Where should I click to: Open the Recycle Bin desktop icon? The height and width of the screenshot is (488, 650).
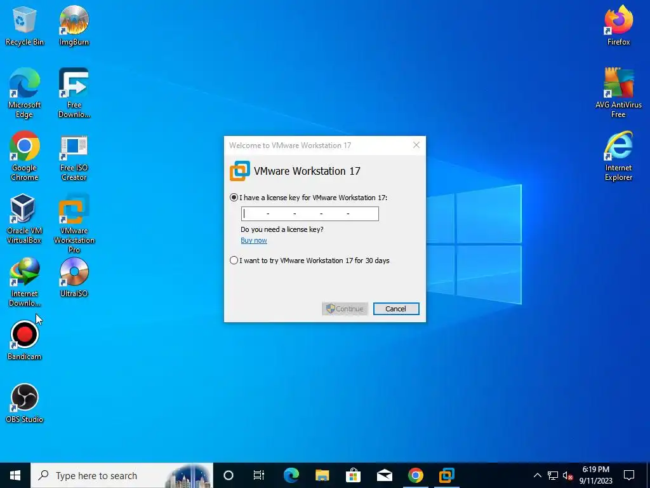pos(24,25)
